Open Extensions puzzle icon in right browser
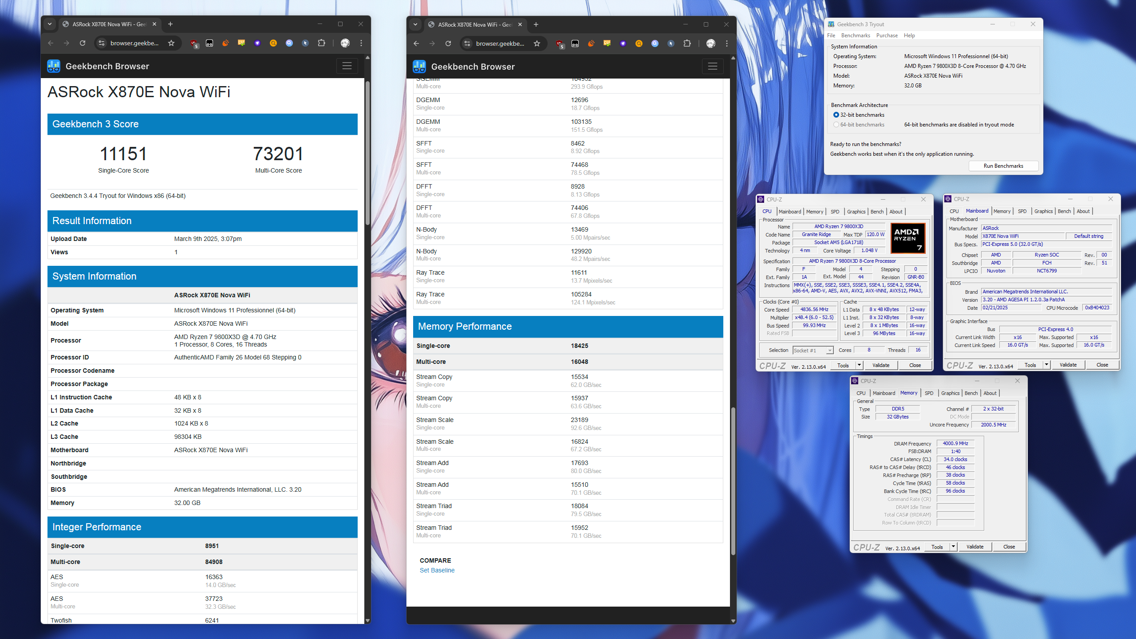The width and height of the screenshot is (1136, 639). click(x=687, y=43)
